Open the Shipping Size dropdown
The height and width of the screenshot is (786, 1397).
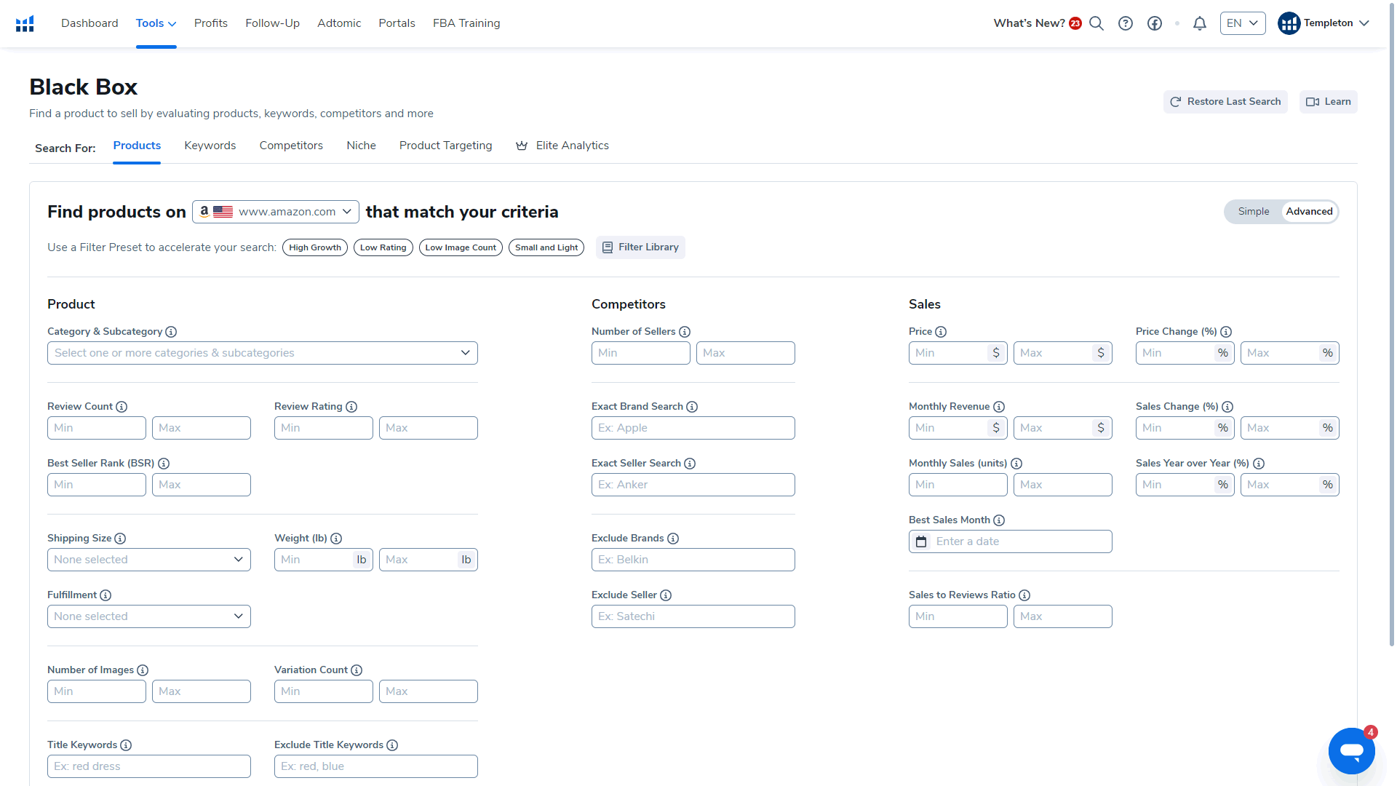click(148, 558)
